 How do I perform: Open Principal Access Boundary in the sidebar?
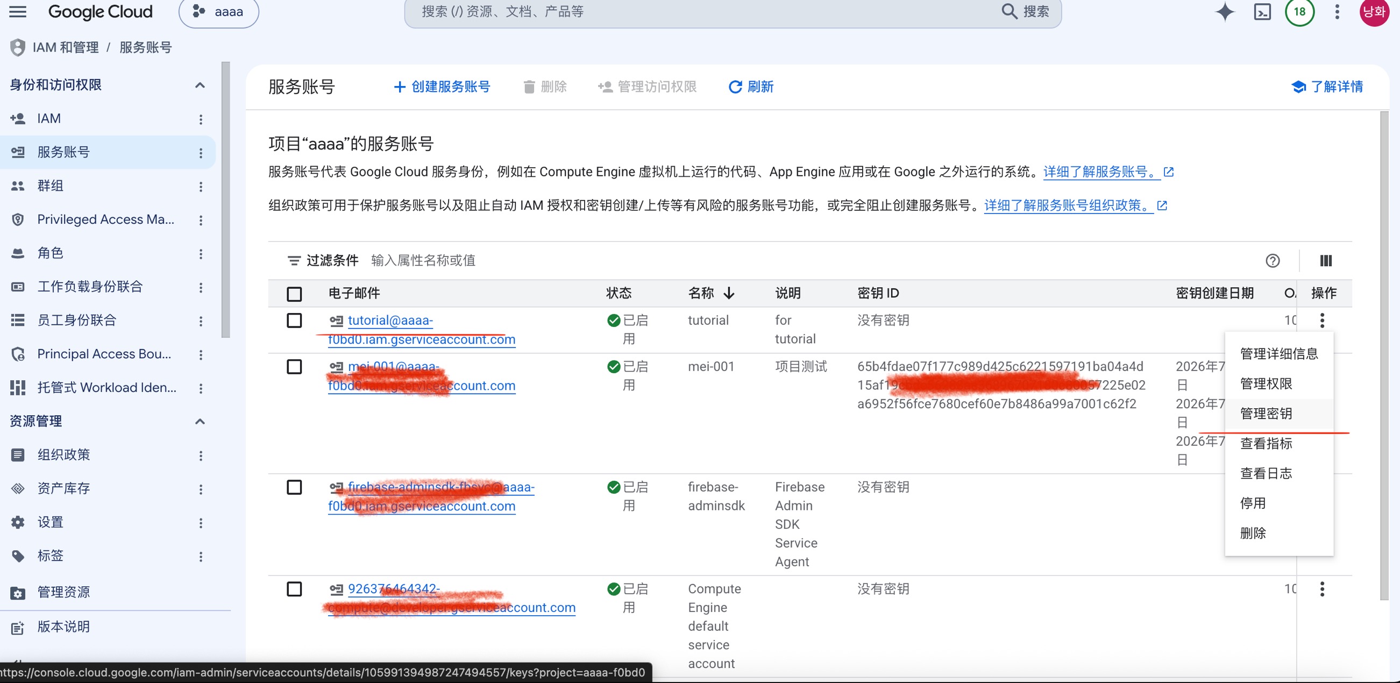coord(103,355)
